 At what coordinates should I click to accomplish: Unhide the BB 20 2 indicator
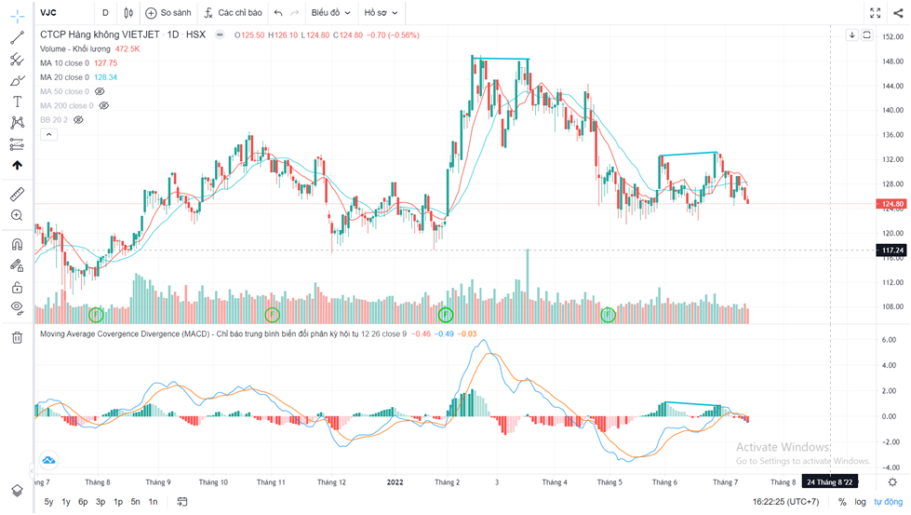click(x=78, y=120)
